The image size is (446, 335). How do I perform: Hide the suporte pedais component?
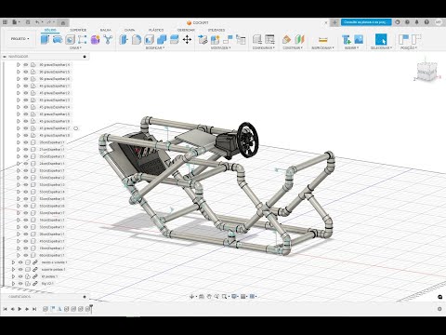pos(20,269)
